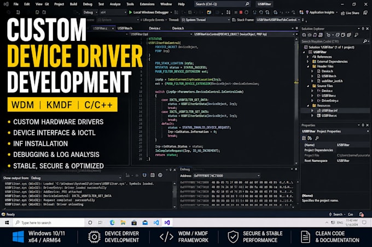Click the send feedback icon beside Live Share
Viewport: 372px width, 247px height.
365,13
